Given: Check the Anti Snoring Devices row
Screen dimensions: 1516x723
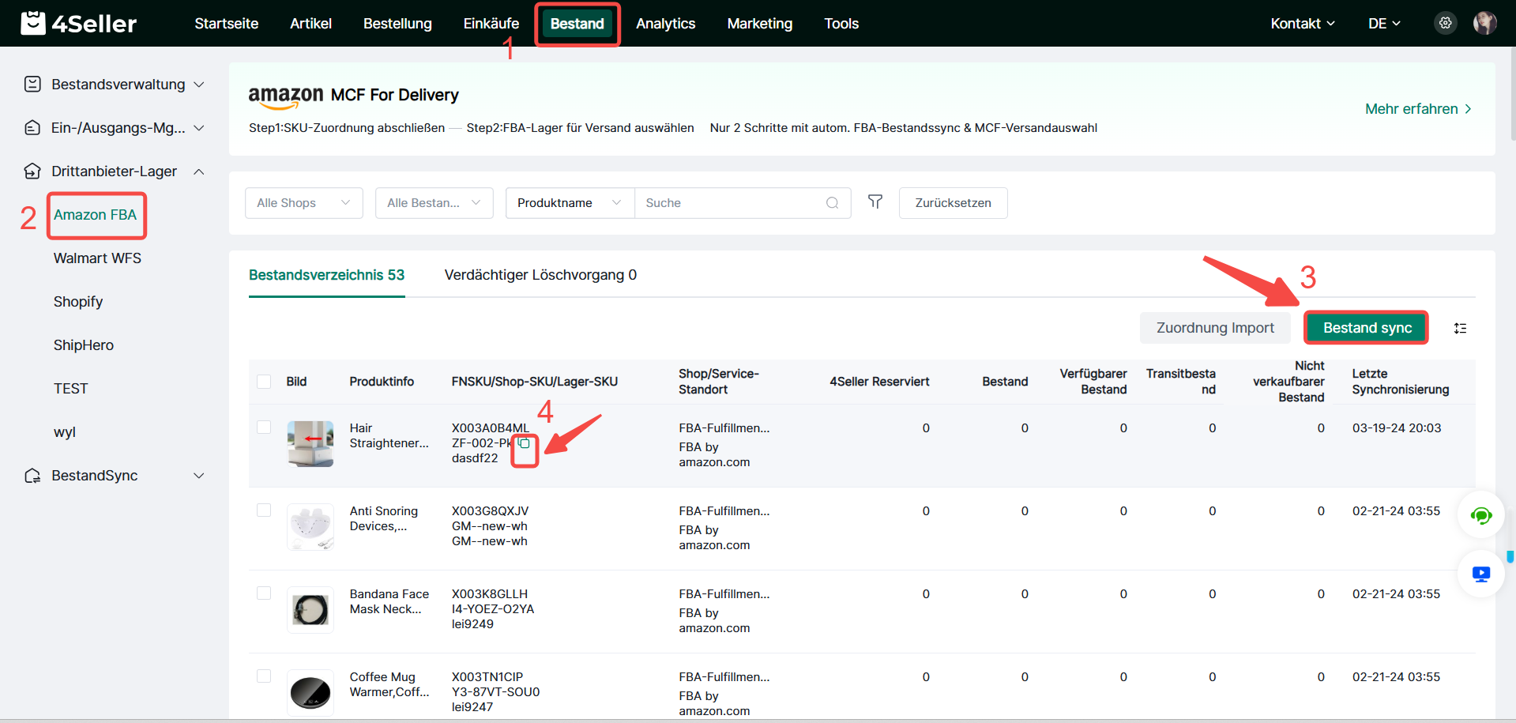Looking at the screenshot, I should tap(264, 510).
